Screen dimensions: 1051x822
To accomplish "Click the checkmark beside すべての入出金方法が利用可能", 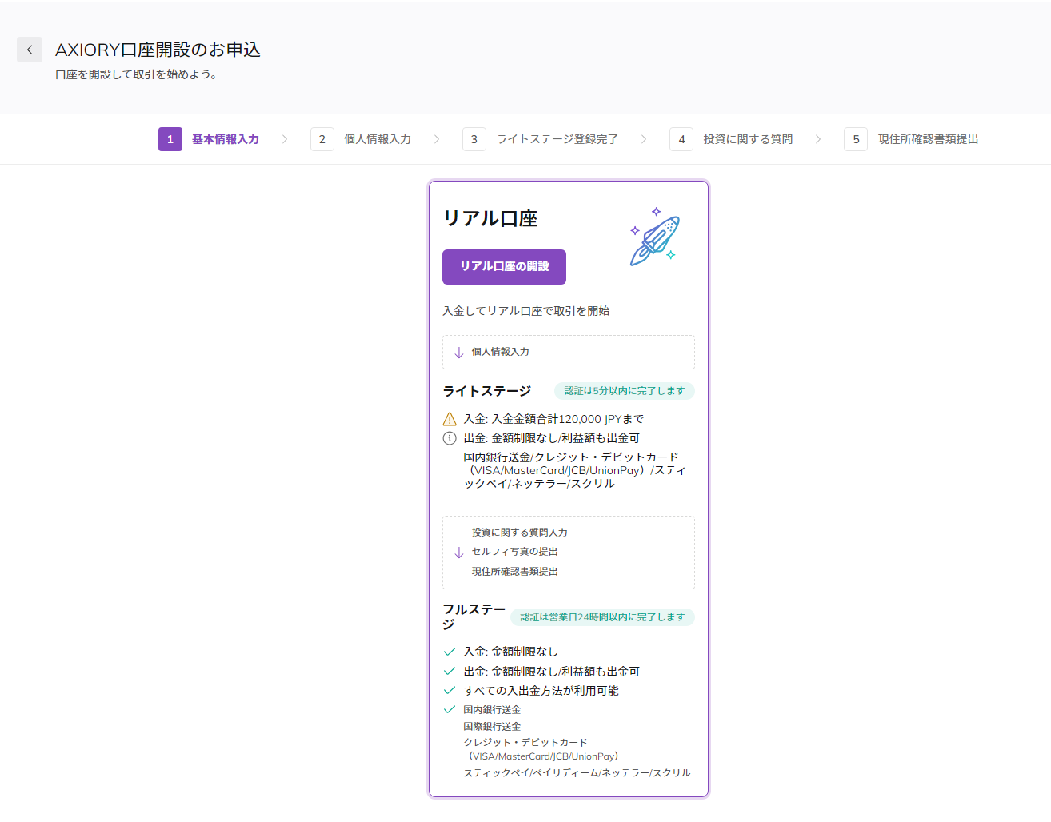I will [x=450, y=690].
